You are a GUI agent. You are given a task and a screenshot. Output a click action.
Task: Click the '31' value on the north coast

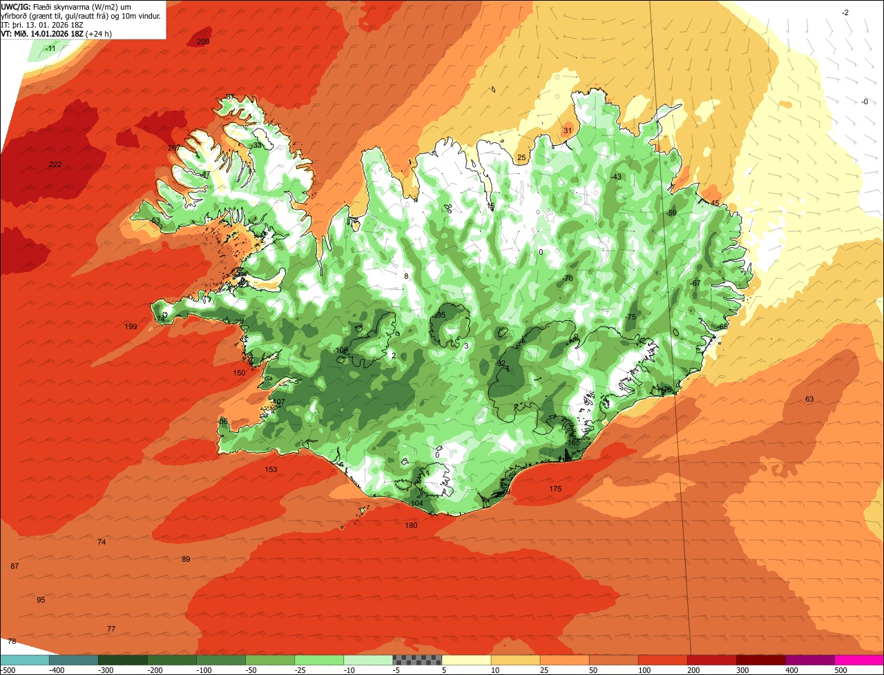pyautogui.click(x=568, y=130)
